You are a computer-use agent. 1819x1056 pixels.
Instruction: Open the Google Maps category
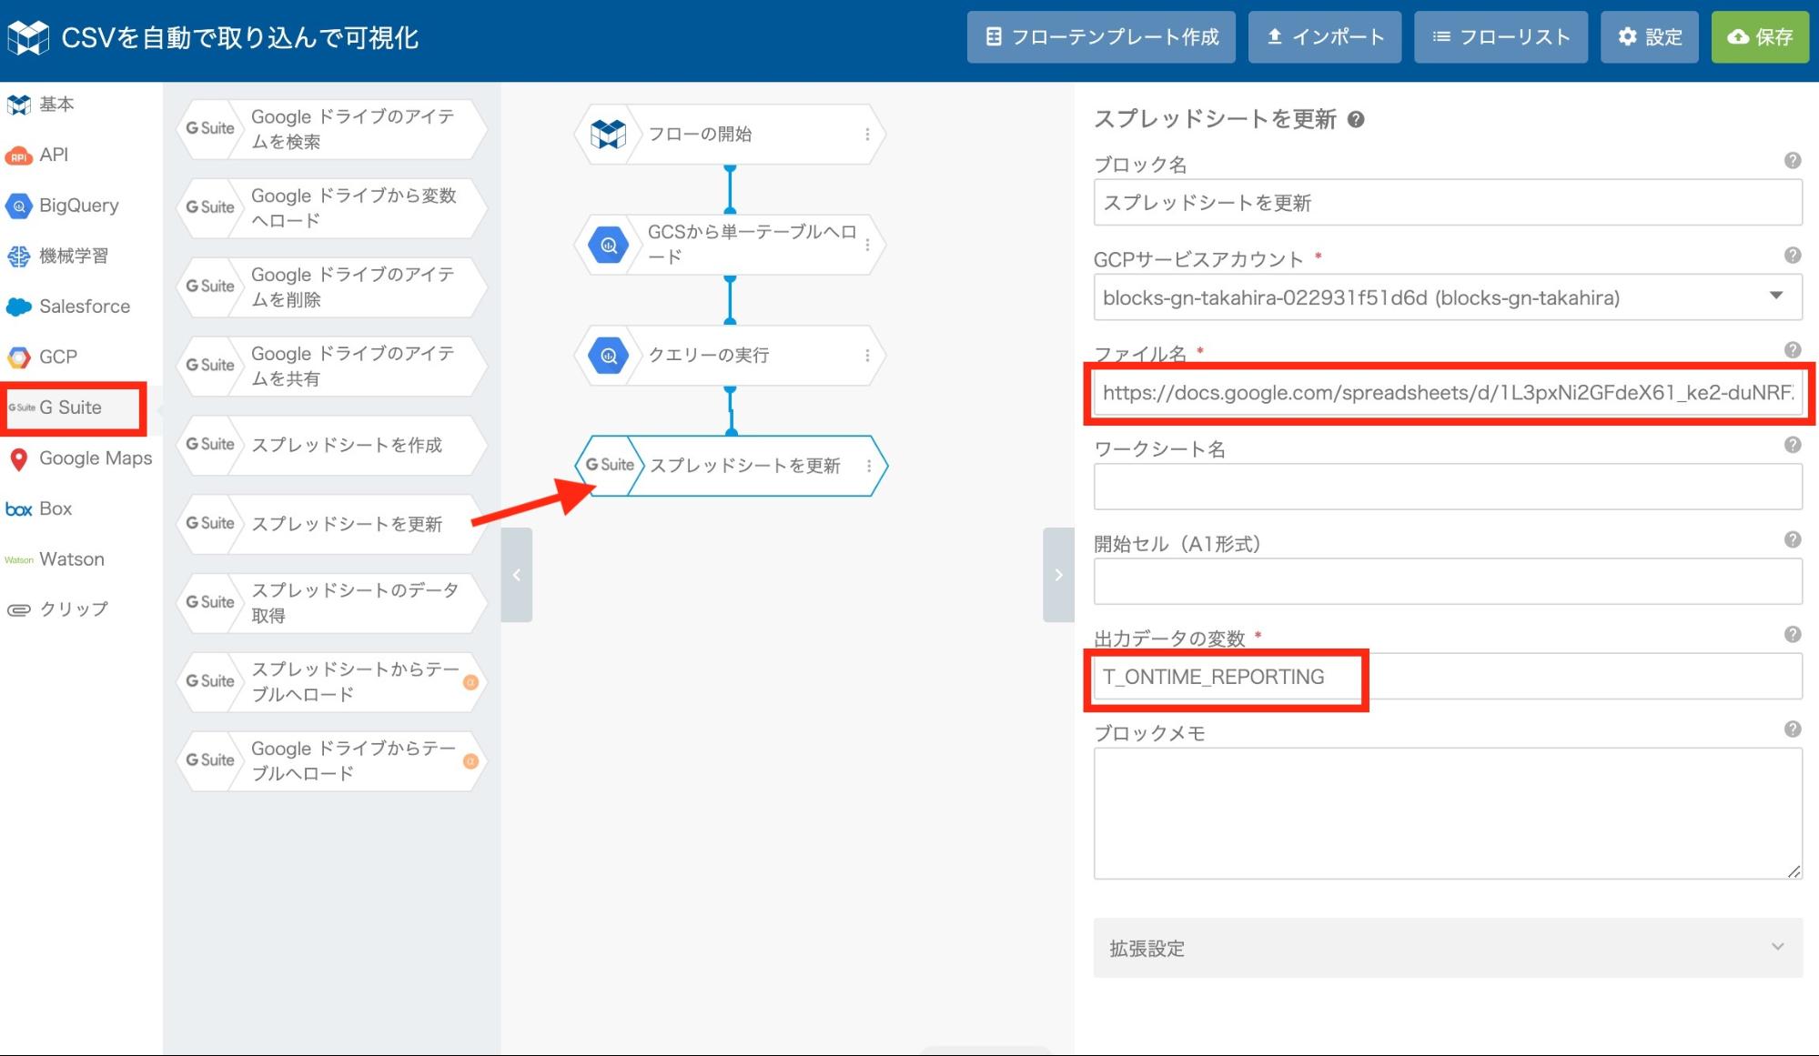[80, 458]
